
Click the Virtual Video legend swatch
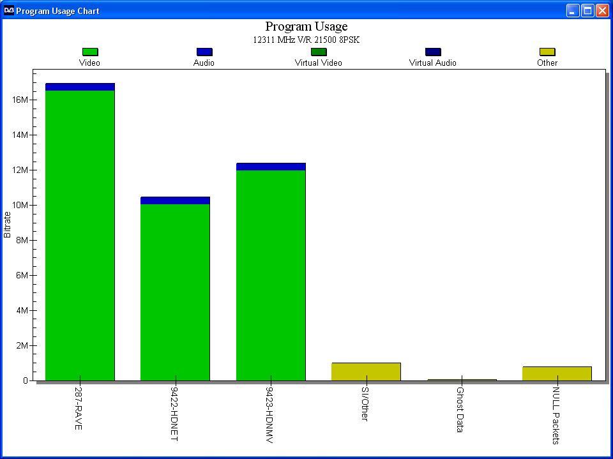pos(319,52)
